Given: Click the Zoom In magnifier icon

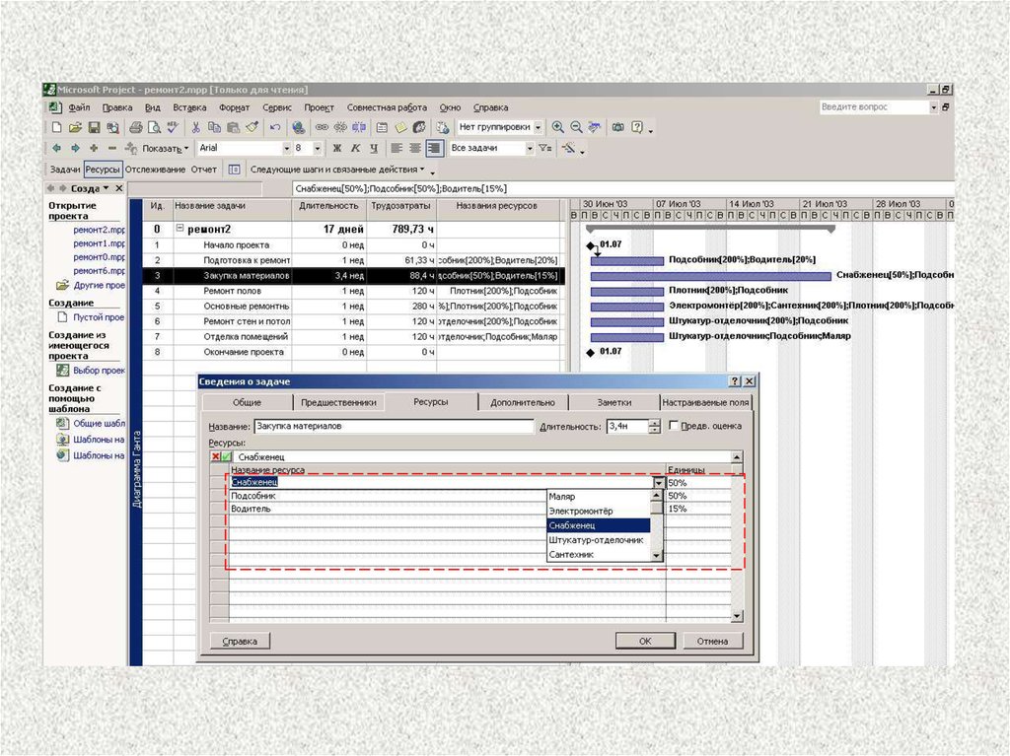Looking at the screenshot, I should click(558, 127).
